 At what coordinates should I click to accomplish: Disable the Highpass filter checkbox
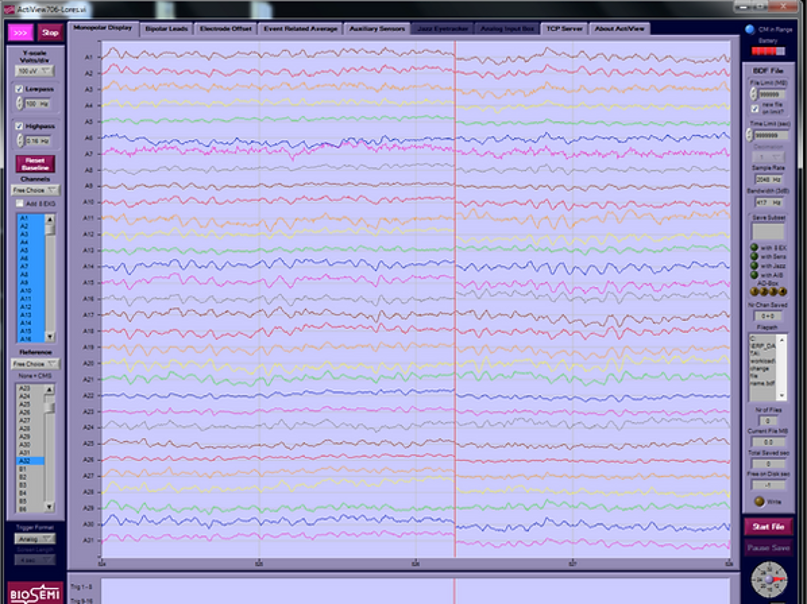(20, 126)
